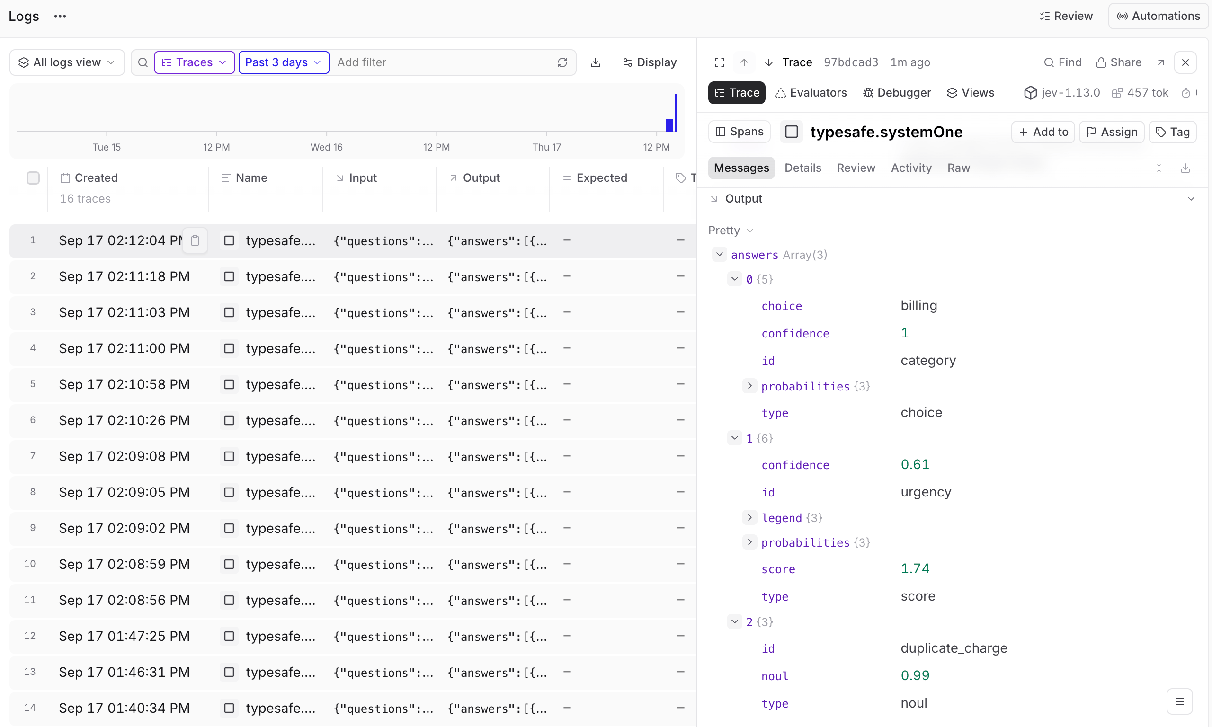Click span icon on the 02:10:26 PM row
The width and height of the screenshot is (1212, 727).
point(229,420)
